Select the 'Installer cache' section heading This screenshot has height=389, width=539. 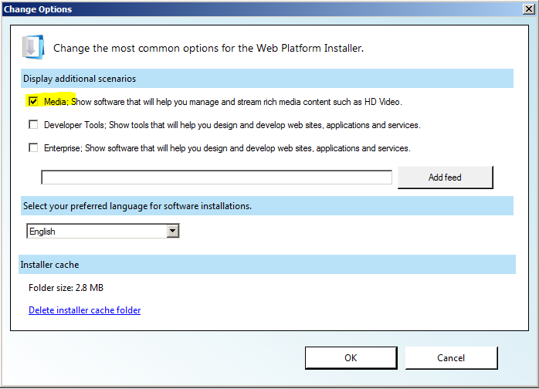click(x=49, y=265)
